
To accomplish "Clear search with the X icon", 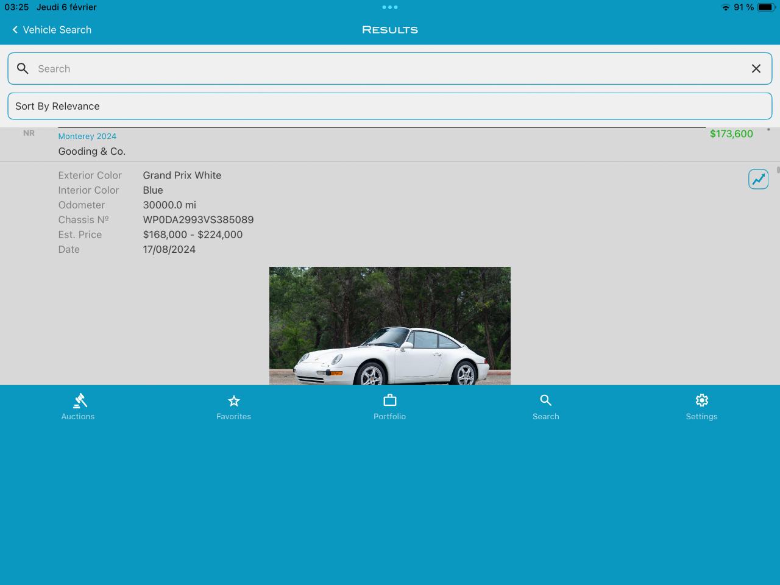I will 756,69.
